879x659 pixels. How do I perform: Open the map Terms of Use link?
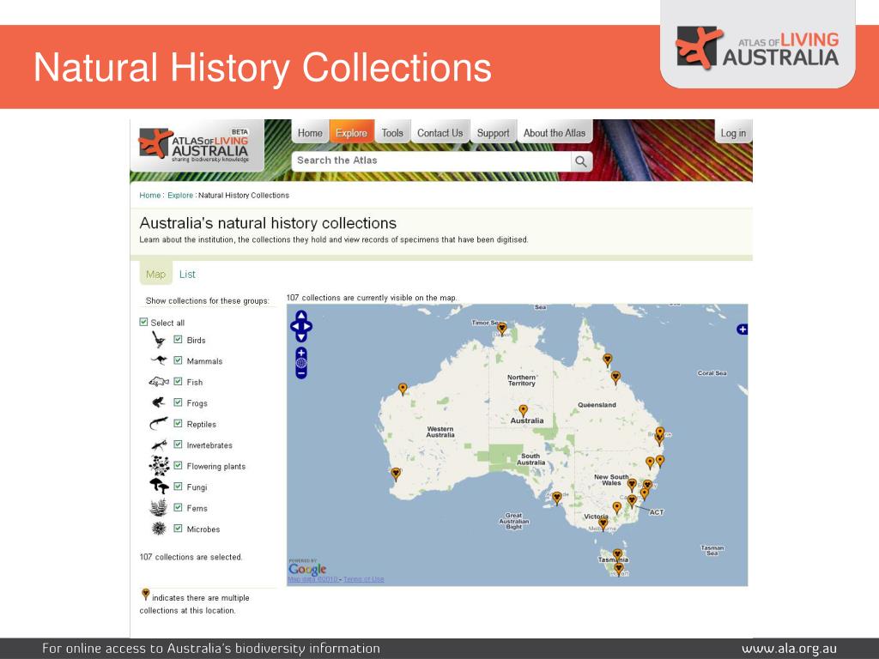(364, 579)
